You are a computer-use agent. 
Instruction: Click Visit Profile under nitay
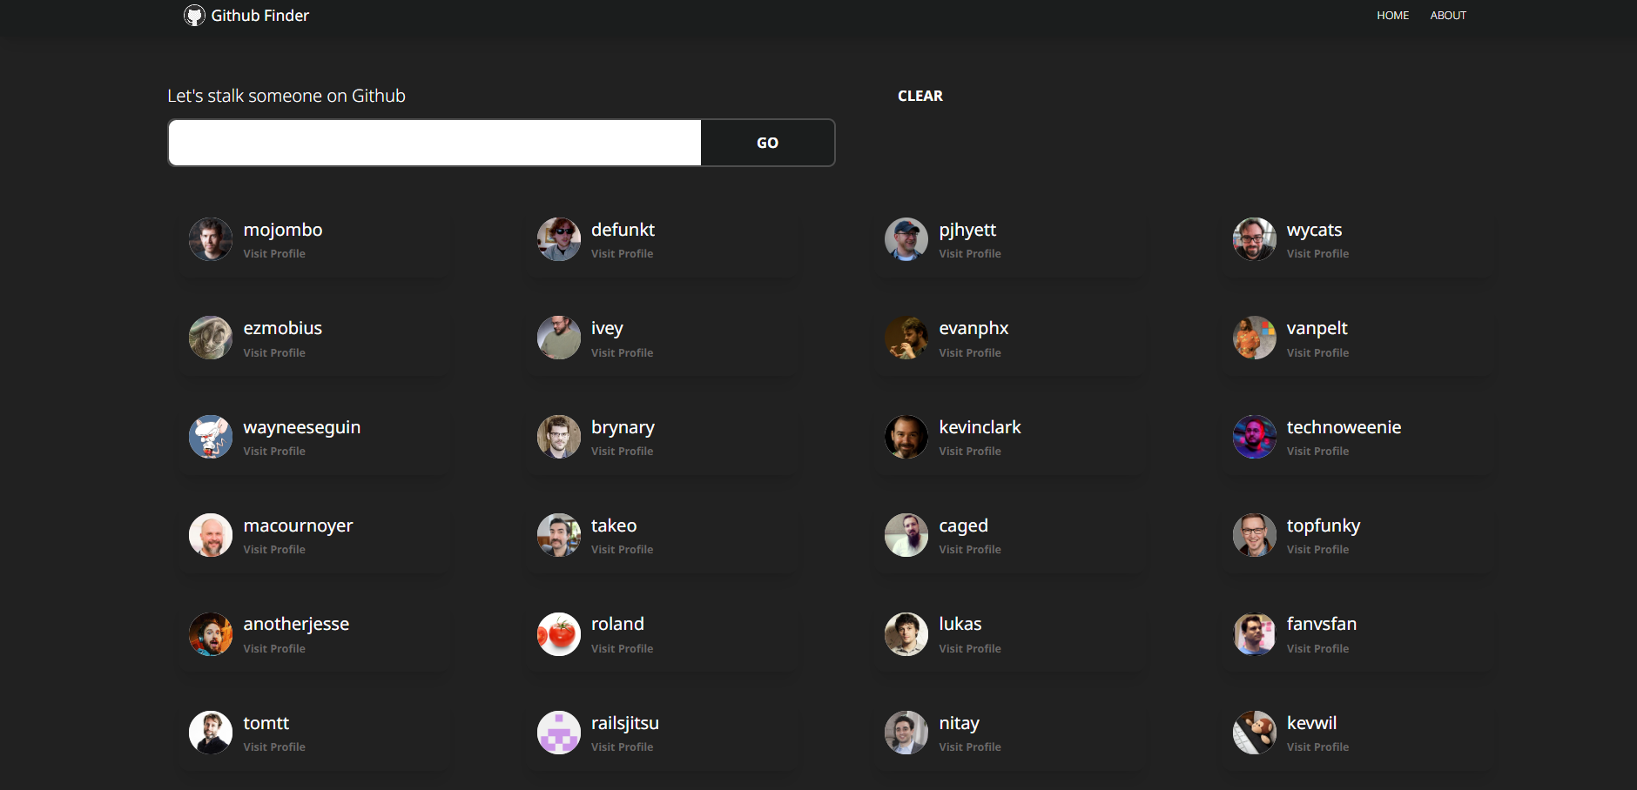(x=970, y=747)
